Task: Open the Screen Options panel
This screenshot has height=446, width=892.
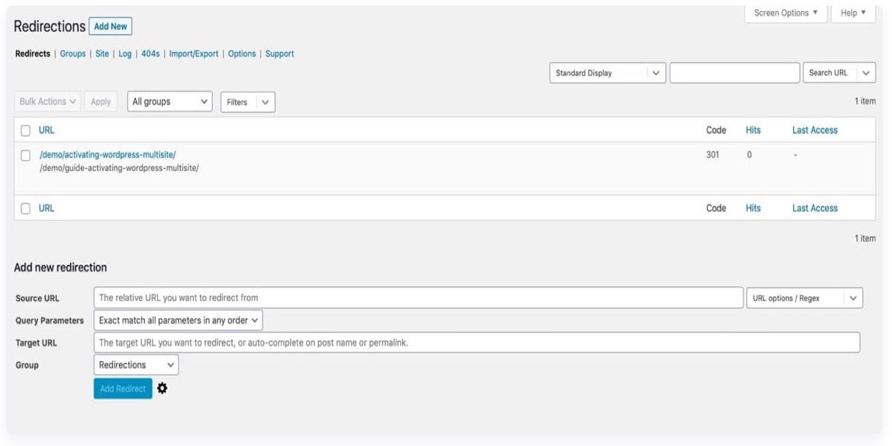Action: 786,13
